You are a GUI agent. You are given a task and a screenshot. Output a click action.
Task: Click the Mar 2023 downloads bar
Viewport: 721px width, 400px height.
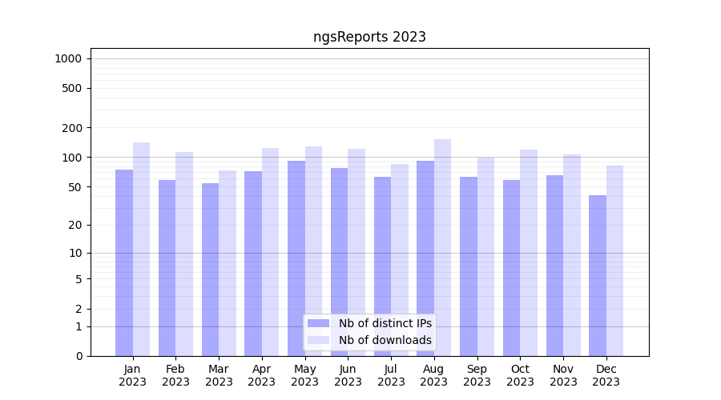click(228, 263)
